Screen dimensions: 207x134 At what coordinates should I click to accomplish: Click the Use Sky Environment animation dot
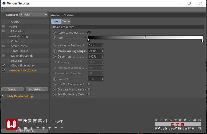click(55, 84)
